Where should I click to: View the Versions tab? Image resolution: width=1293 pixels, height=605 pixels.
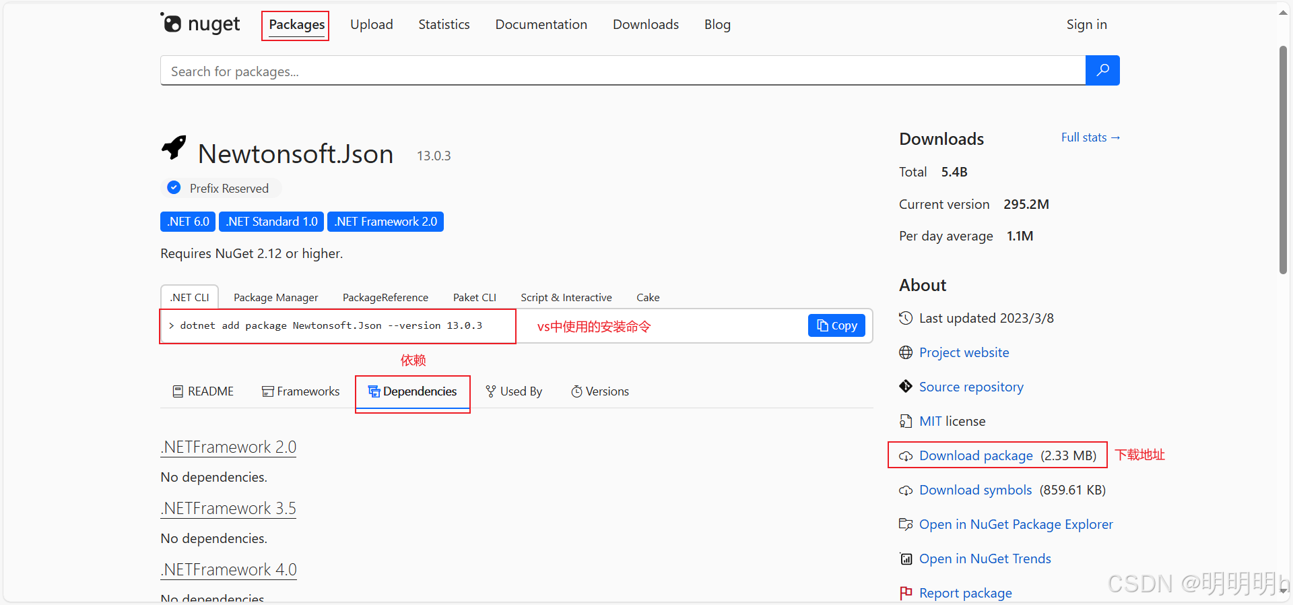click(600, 391)
